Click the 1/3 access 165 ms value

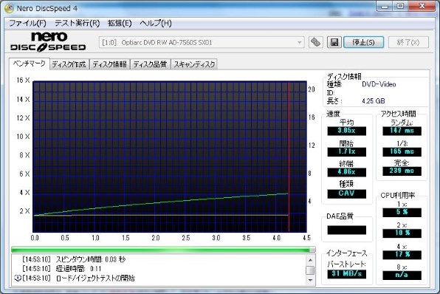[x=402, y=151]
